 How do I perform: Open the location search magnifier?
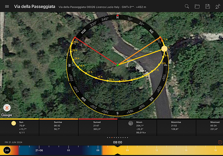click(x=187, y=6)
